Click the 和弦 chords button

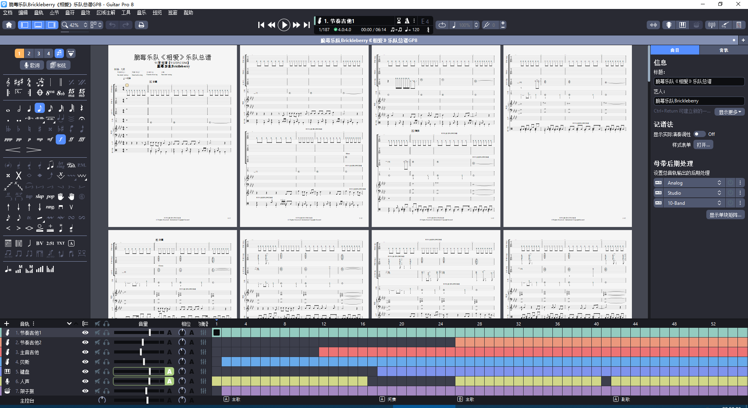(58, 65)
